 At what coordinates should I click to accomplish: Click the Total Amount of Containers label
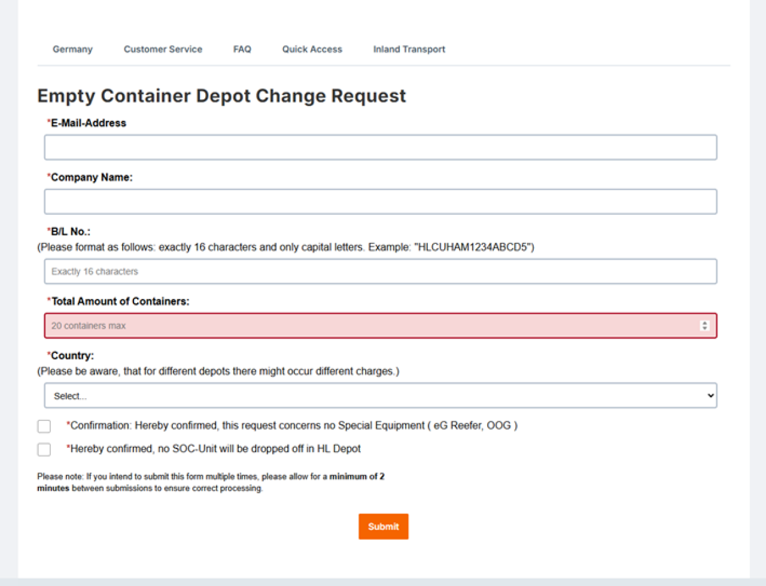click(120, 301)
